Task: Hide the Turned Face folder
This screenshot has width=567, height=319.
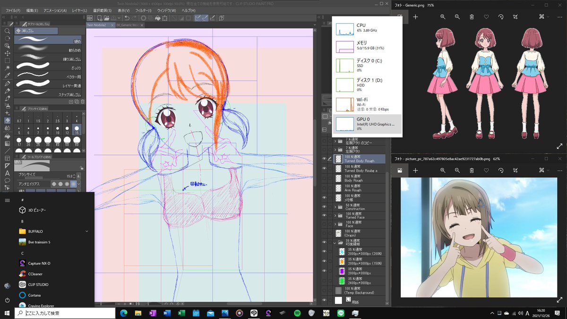Action: (x=324, y=216)
